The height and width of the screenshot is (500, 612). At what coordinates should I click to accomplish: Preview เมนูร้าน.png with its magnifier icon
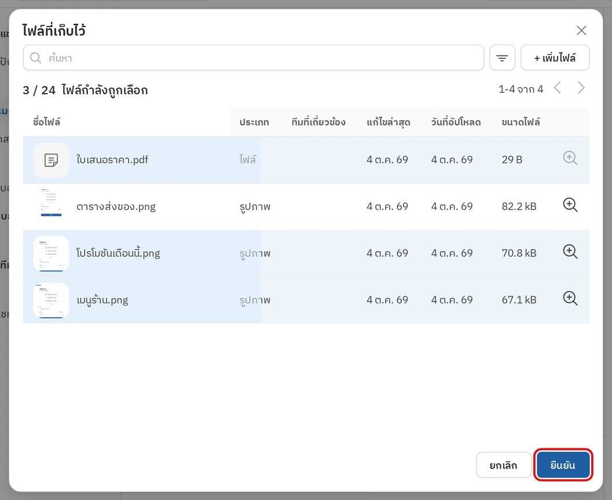tap(570, 299)
